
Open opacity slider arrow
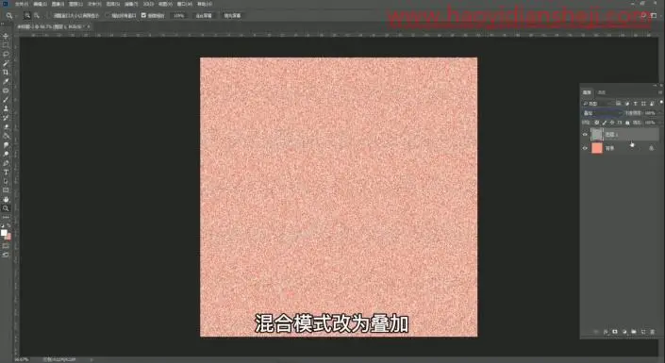658,113
